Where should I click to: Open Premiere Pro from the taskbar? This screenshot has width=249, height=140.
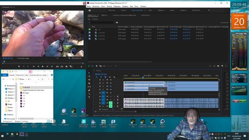click(x=22, y=134)
